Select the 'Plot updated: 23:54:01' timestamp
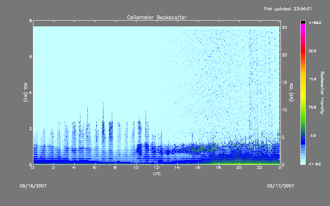Viewport: 330px width, 206px height. point(288,9)
